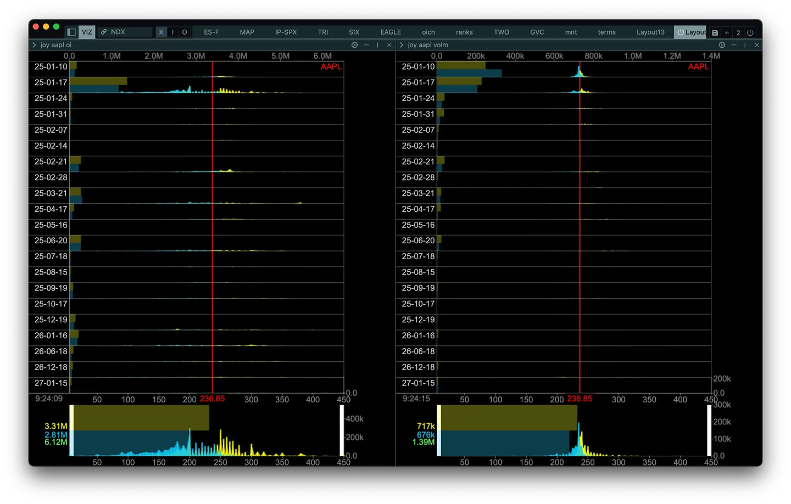The height and width of the screenshot is (504, 791).
Task: Click right range handle of oi strike chart
Action: click(342, 430)
